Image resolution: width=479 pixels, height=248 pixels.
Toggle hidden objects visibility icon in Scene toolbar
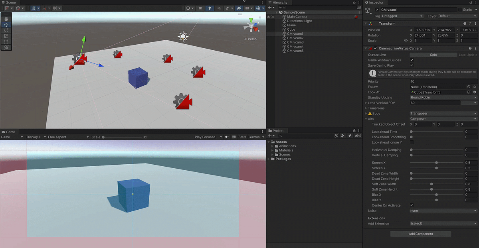point(239,8)
